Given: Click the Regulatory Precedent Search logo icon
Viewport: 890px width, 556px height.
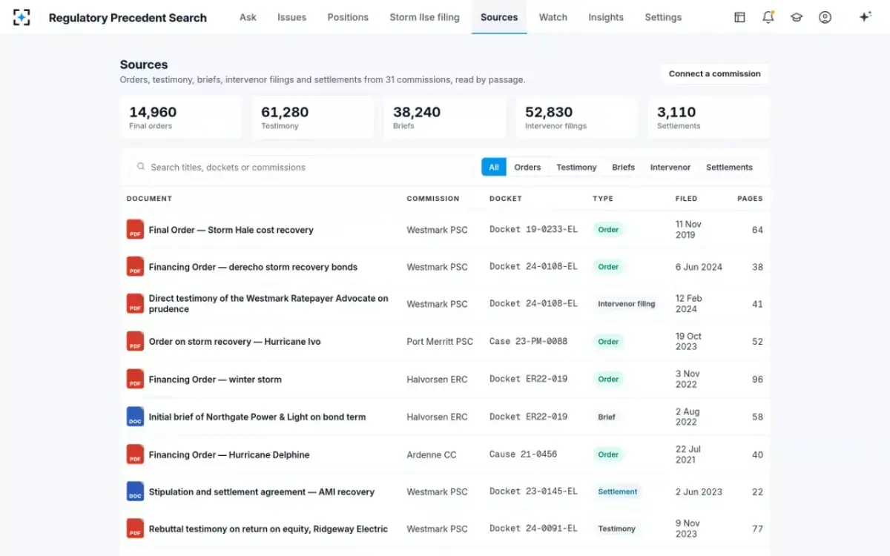Looking at the screenshot, I should point(22,17).
